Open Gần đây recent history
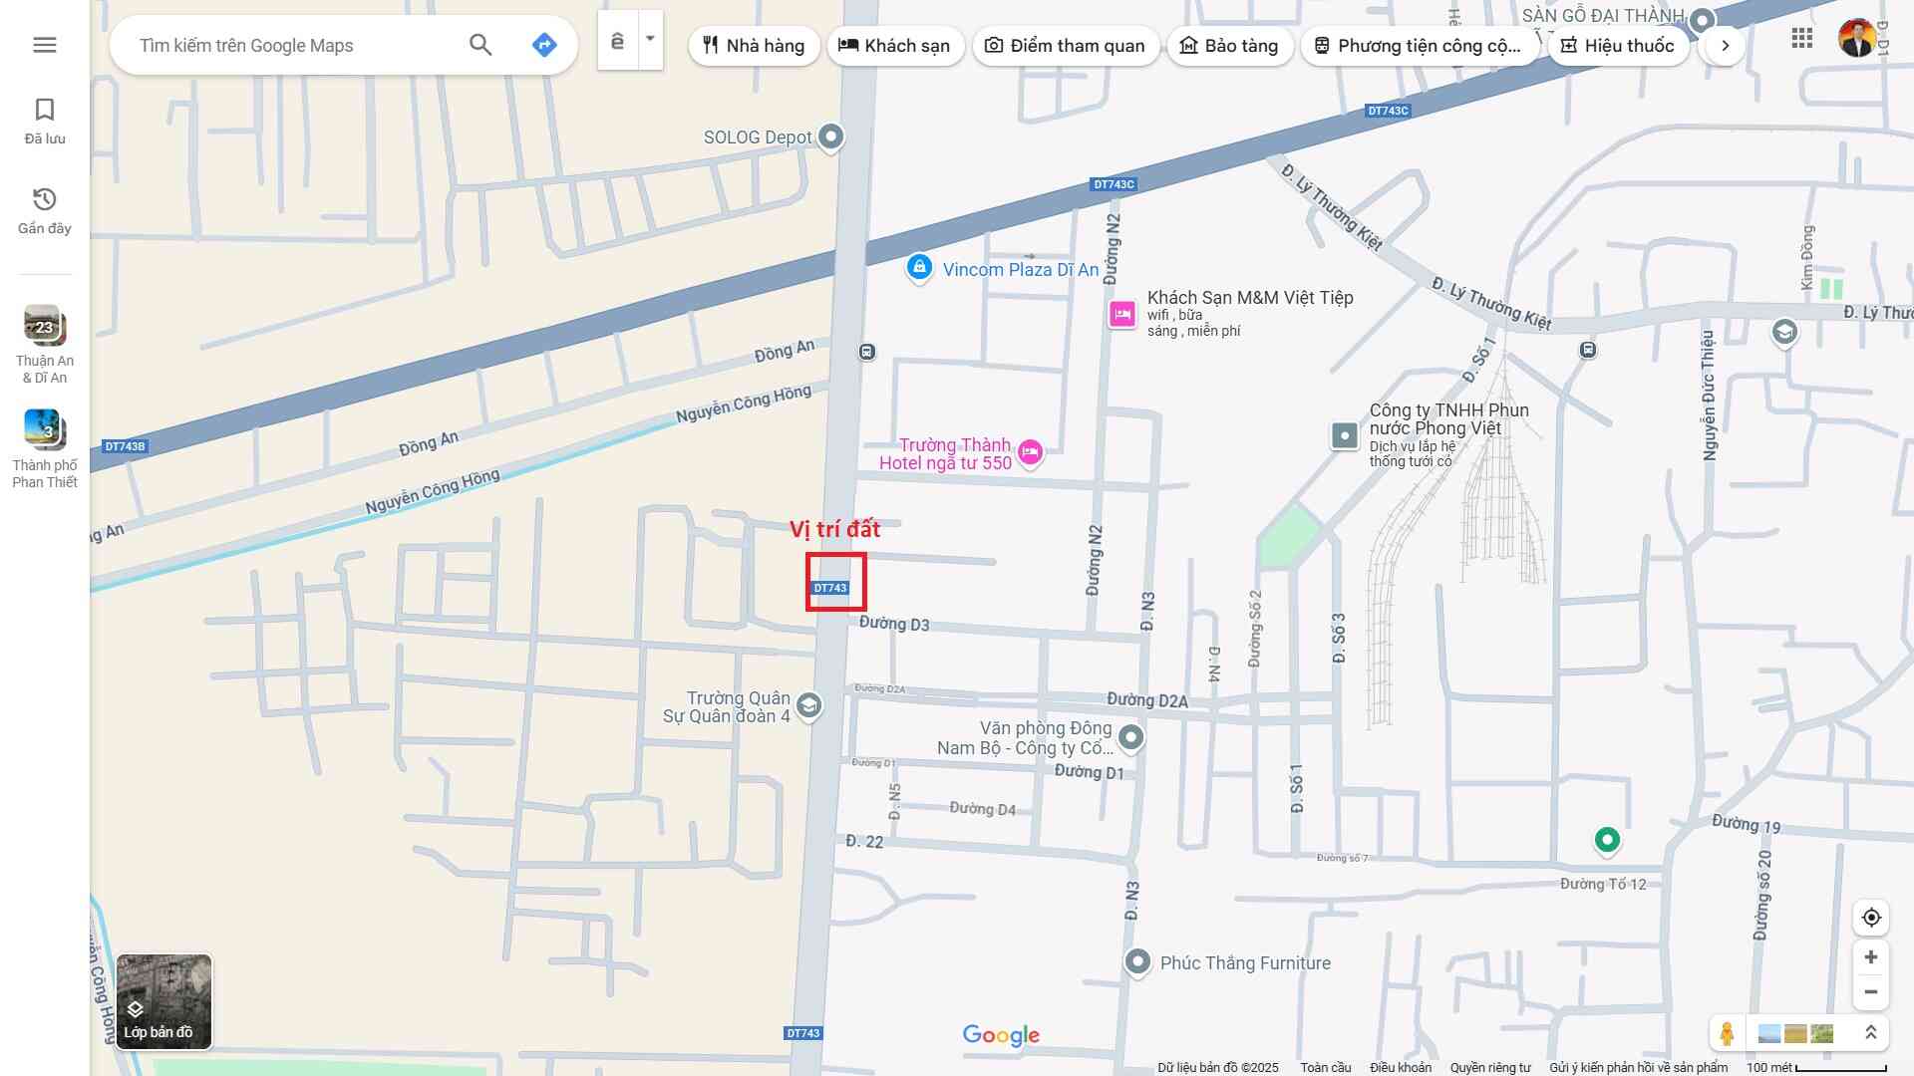1914x1076 pixels. point(45,210)
